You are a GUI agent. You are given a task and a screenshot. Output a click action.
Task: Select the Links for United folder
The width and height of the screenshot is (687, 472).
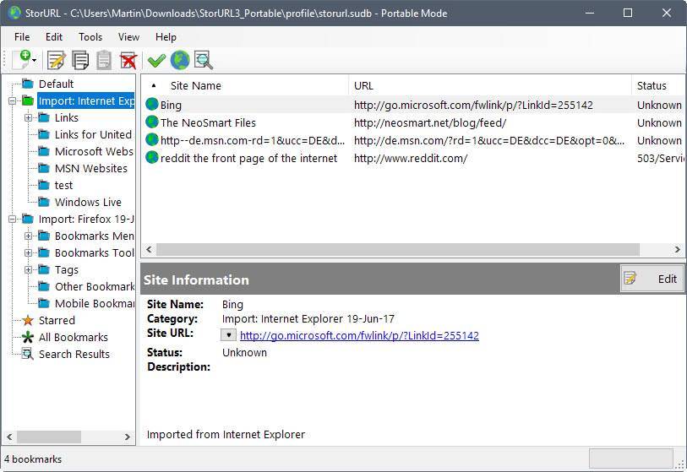click(93, 134)
